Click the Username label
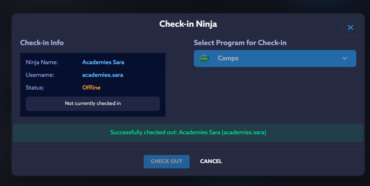 (x=39, y=75)
